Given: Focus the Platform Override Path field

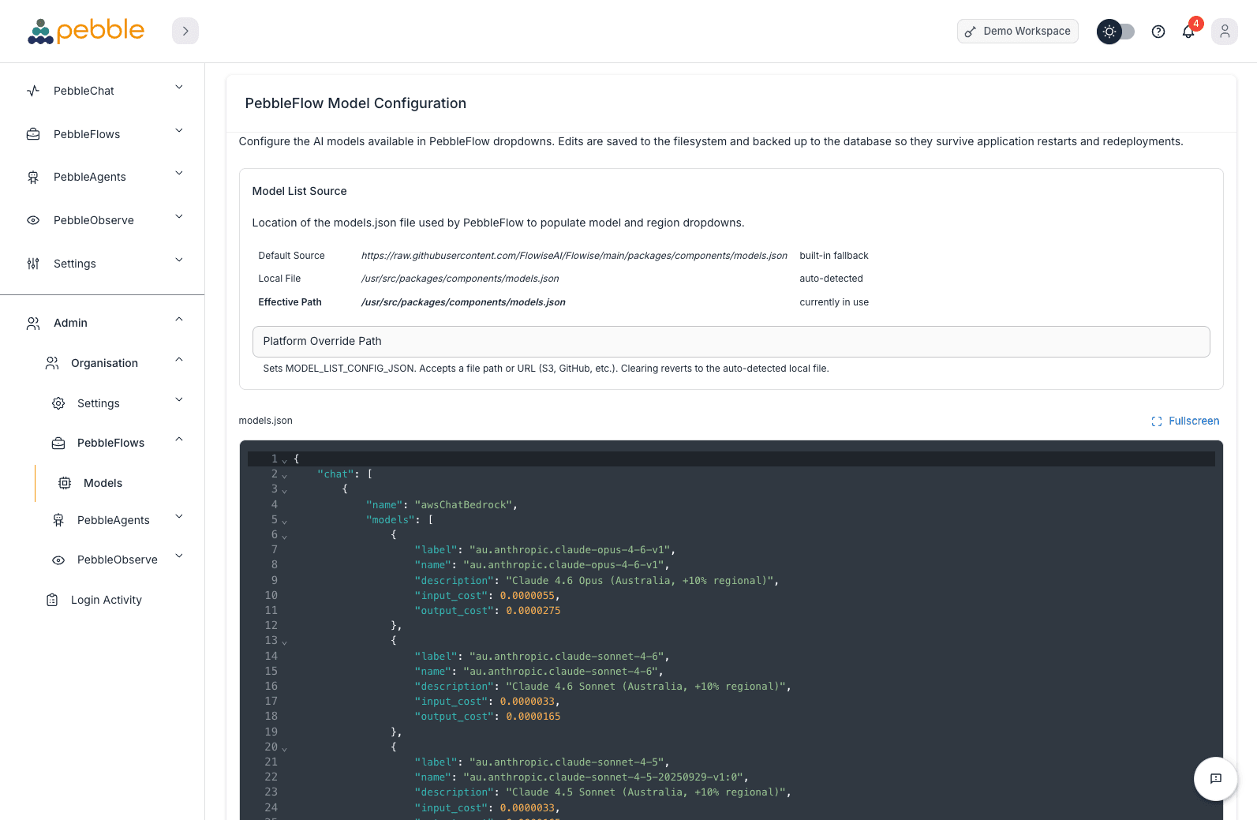Looking at the screenshot, I should pos(731,342).
